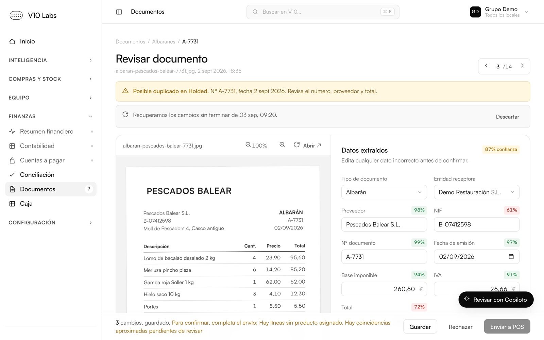Edit the Nº documento field
The image size is (544, 340).
click(384, 257)
